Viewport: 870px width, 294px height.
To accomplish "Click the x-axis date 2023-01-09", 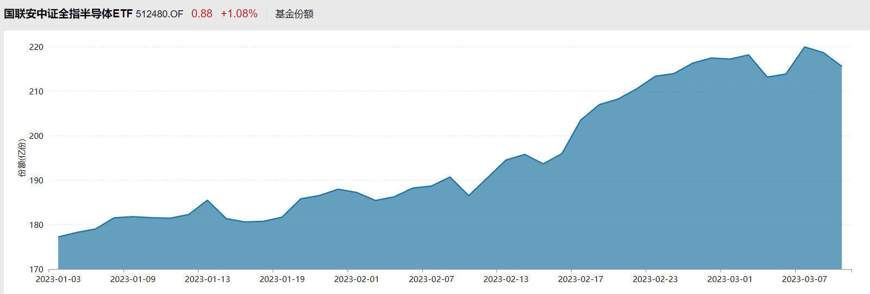I will coord(133,279).
